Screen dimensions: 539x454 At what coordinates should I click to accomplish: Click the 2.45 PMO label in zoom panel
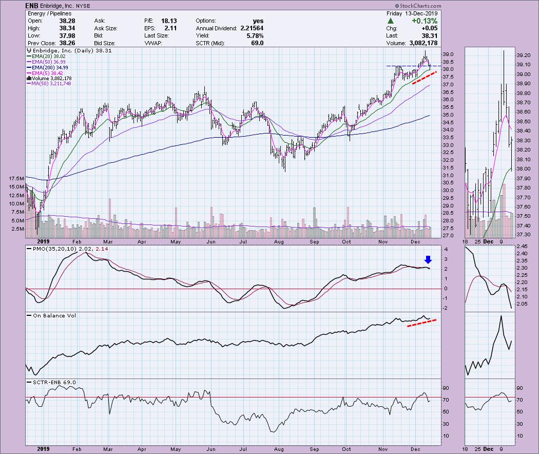tap(522, 247)
